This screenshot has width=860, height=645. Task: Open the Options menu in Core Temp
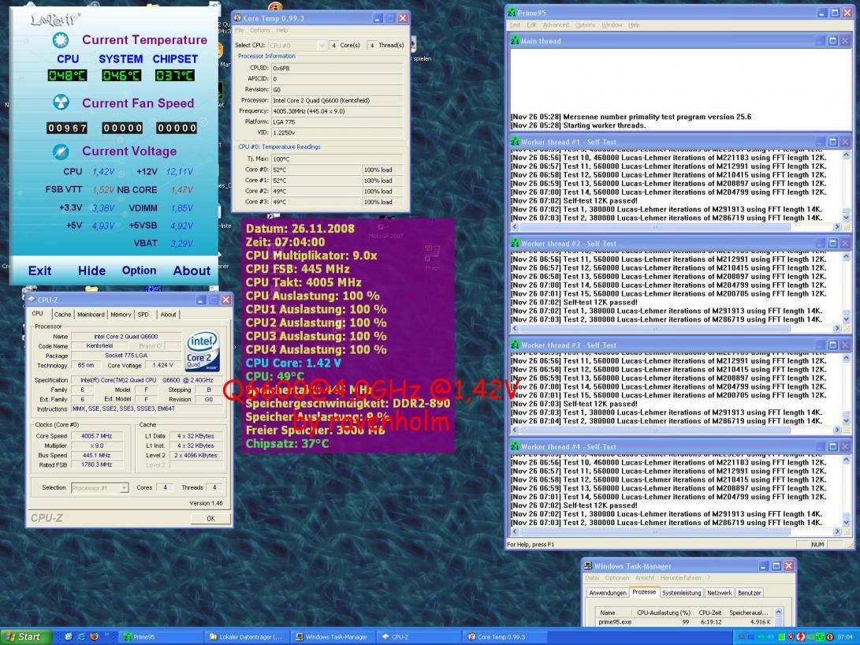click(x=259, y=30)
